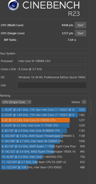Select the Core i9-9880H ranking entry
Screen dimensions: 96x184
(x=43, y=131)
